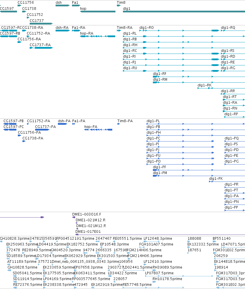
Task: Select the LP12648.3prime EST label
Action: pos(158,239)
